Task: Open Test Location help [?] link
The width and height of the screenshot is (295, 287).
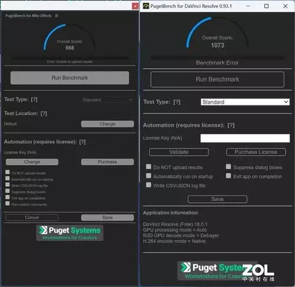Action: click(44, 114)
